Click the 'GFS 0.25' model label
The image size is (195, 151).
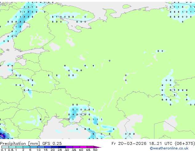pos(52,144)
